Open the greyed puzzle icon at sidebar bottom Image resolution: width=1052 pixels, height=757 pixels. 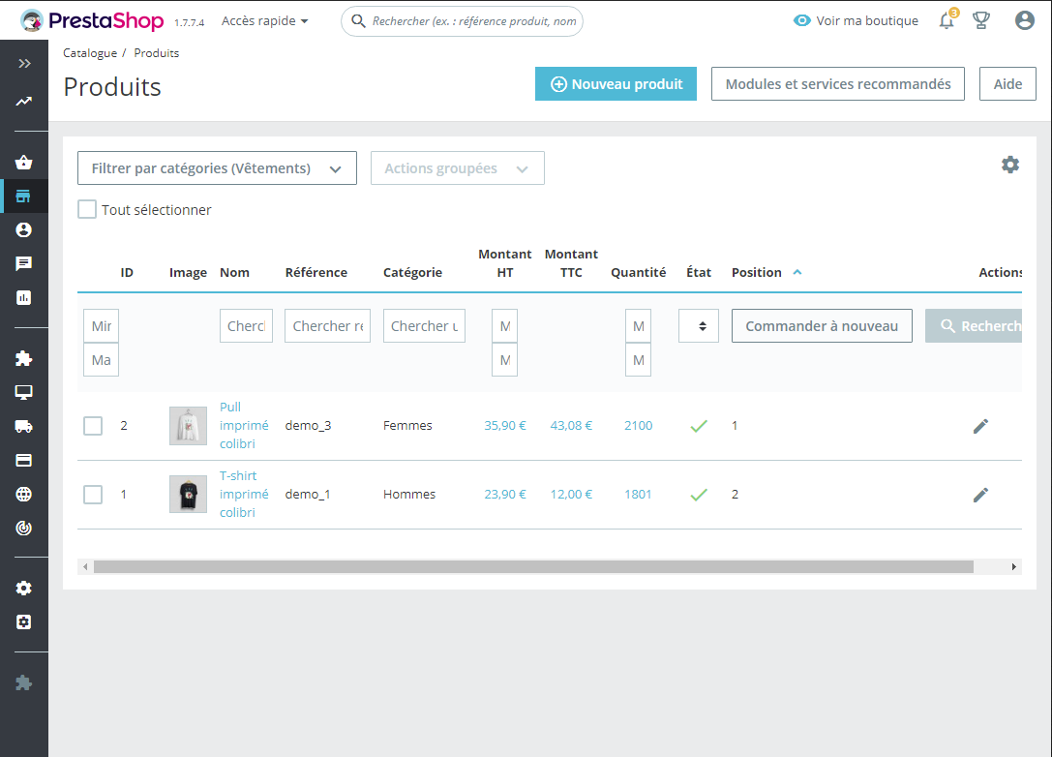click(23, 683)
